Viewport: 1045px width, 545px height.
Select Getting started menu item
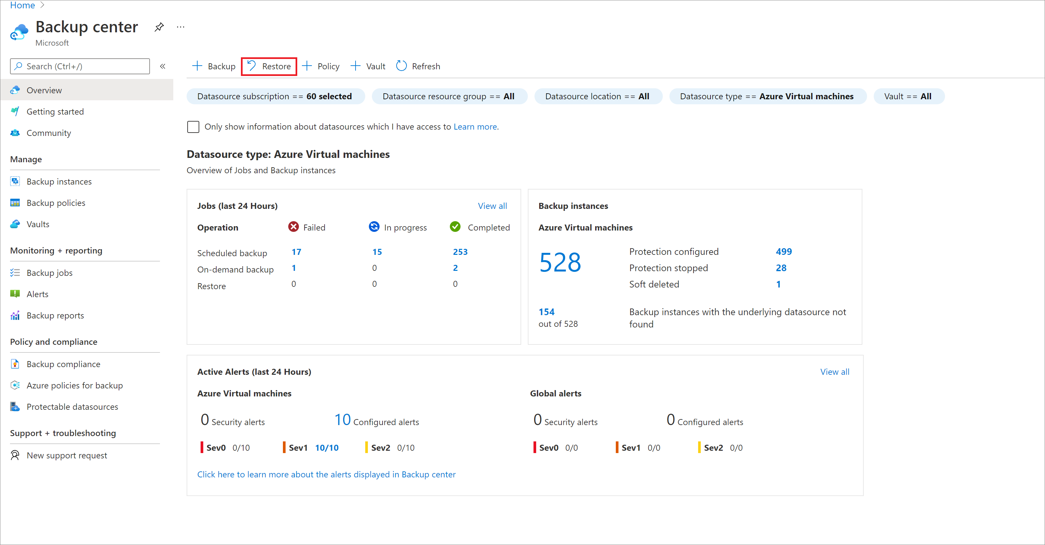pyautogui.click(x=55, y=111)
